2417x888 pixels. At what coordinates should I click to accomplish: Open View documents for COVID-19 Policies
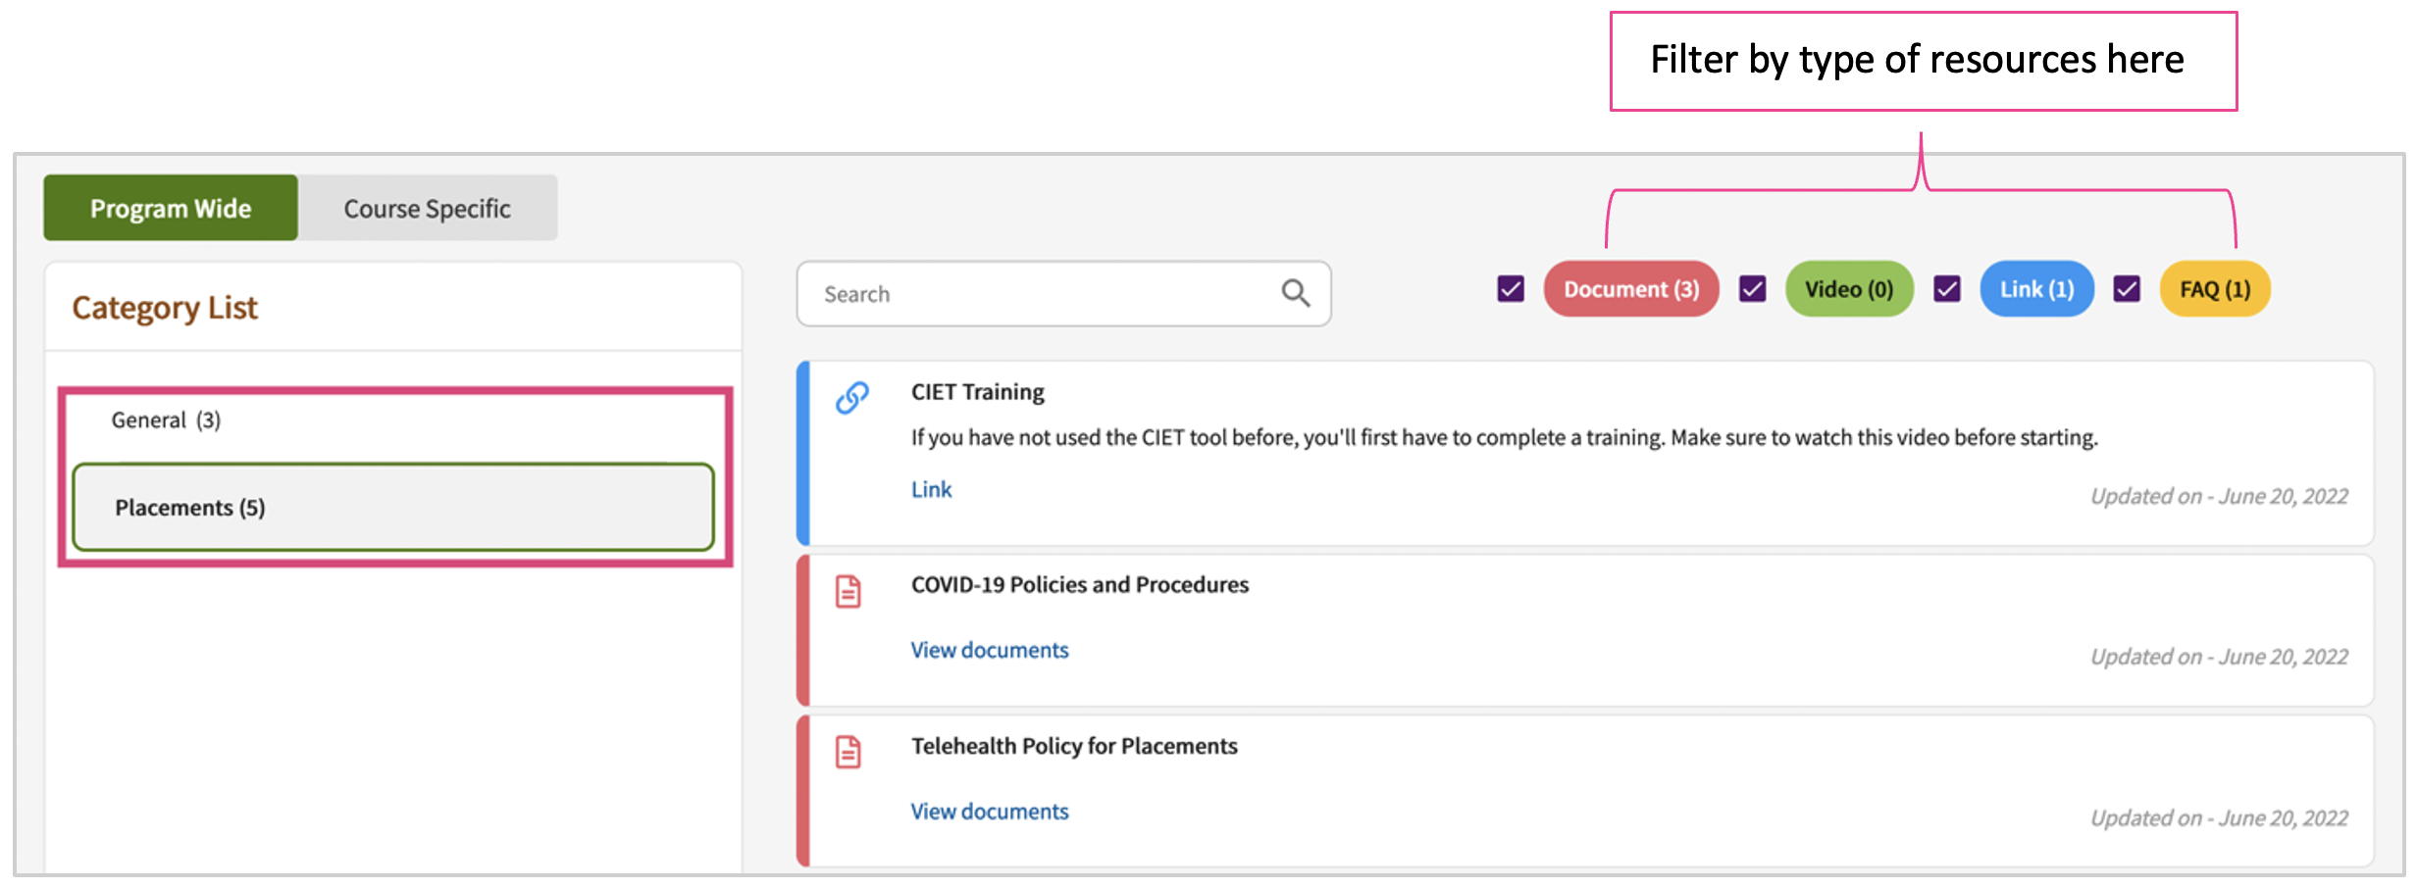pos(989,650)
